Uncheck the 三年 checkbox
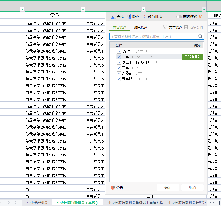The height and width of the screenshot is (206, 221). pyautogui.click(x=119, y=68)
